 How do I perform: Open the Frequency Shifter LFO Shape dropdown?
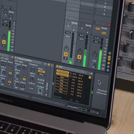pyautogui.click(x=24, y=68)
